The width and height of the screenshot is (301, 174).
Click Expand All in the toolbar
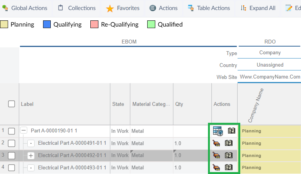coord(258,8)
